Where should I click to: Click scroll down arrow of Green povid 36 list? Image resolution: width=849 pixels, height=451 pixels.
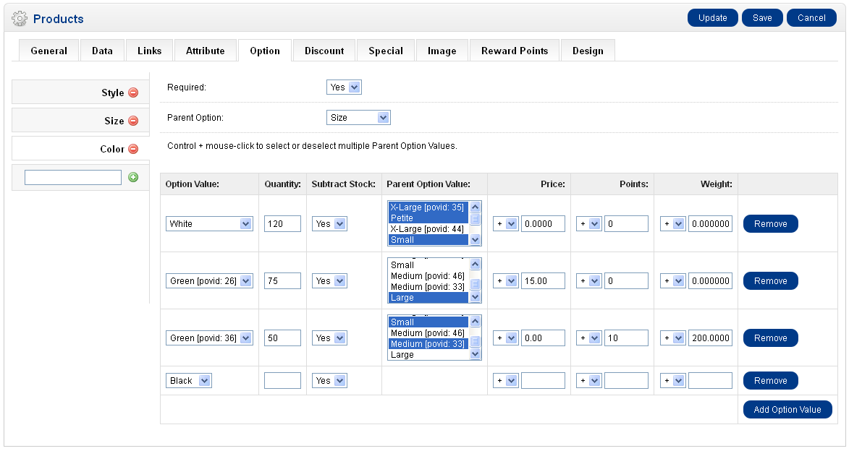click(x=475, y=354)
